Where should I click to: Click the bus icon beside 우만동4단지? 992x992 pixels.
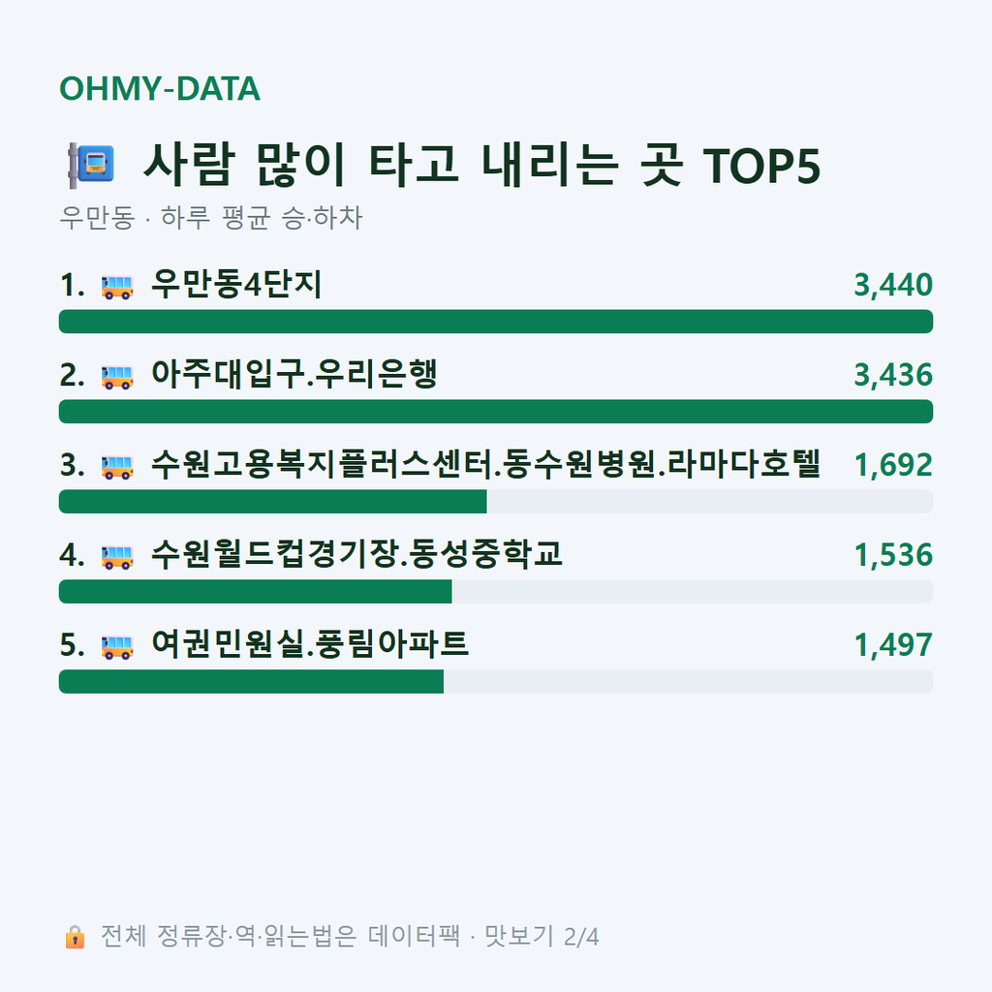[x=117, y=287]
